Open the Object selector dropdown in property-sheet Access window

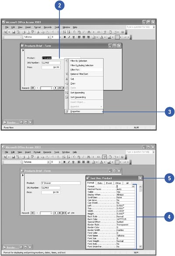(21, 162)
